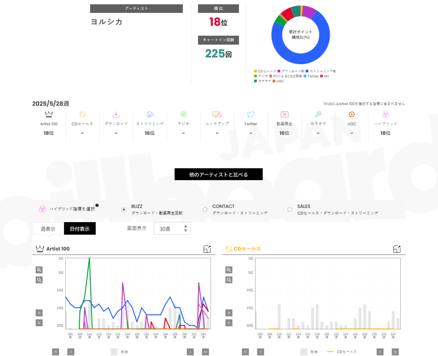Click the CONTACT label text

[223, 206]
